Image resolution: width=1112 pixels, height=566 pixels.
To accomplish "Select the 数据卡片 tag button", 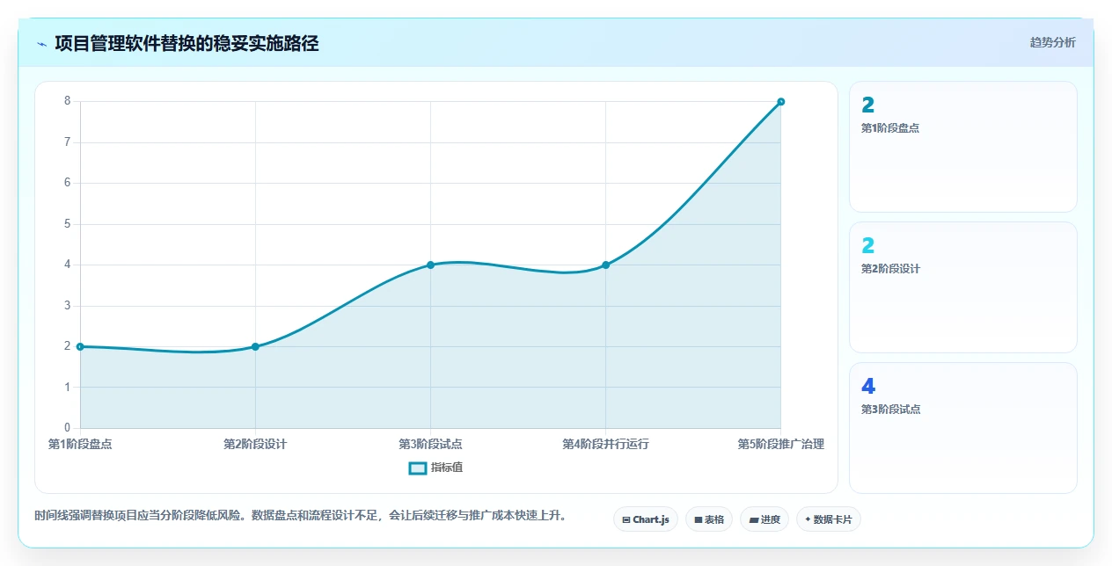I will click(x=829, y=519).
